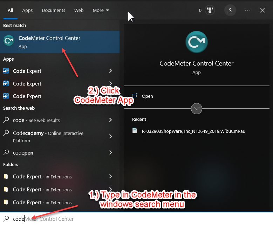Expand 'code - See web results' chevron

tap(110, 120)
